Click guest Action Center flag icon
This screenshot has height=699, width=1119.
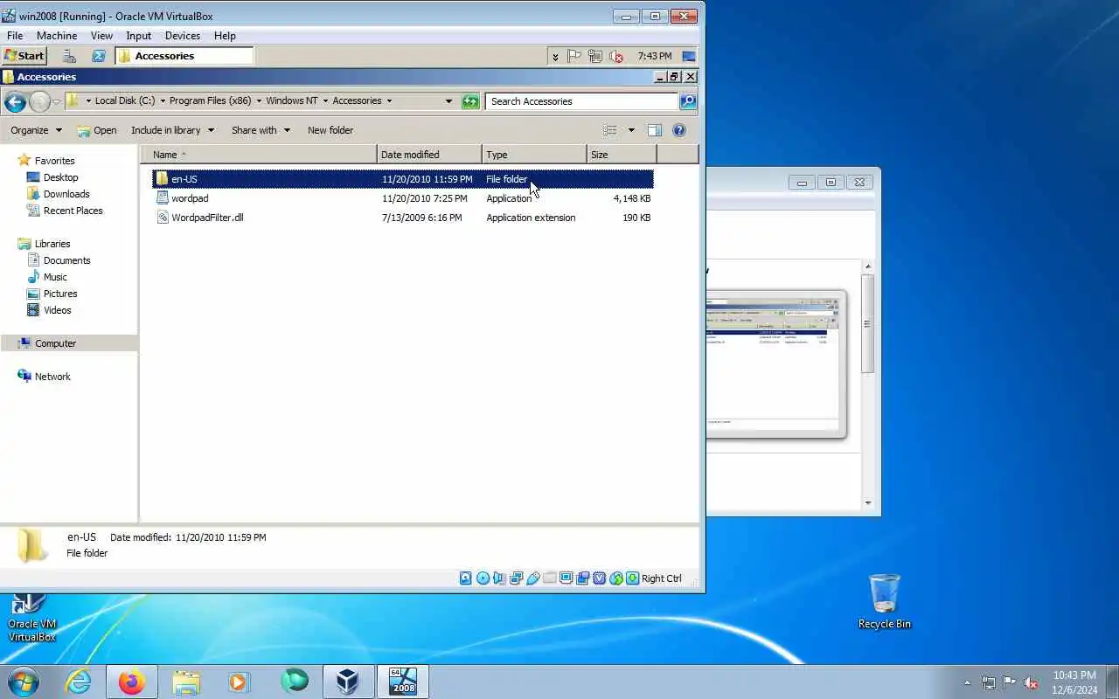574,56
